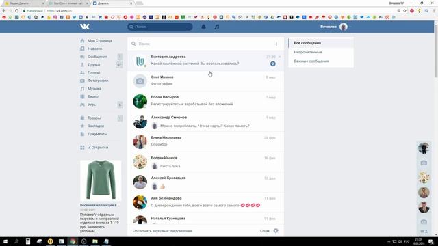The width and height of the screenshot is (438, 246).
Task: Open Видео in left menu
Action: click(93, 96)
